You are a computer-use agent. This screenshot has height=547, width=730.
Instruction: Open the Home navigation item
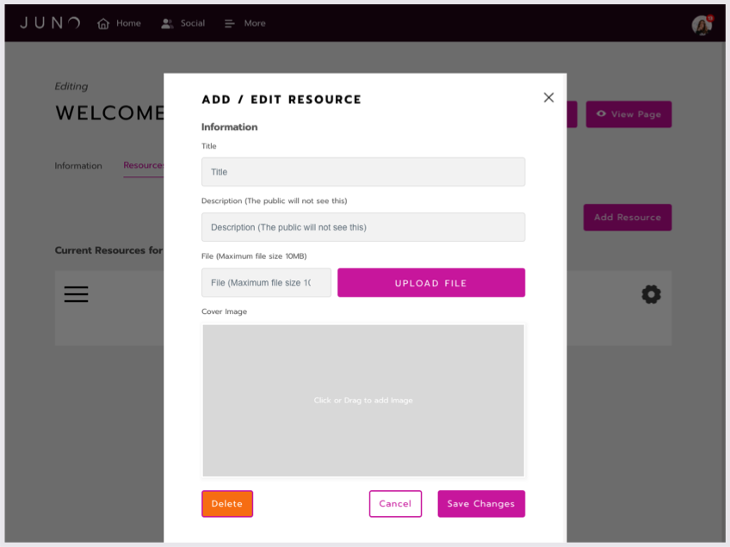[x=119, y=23]
